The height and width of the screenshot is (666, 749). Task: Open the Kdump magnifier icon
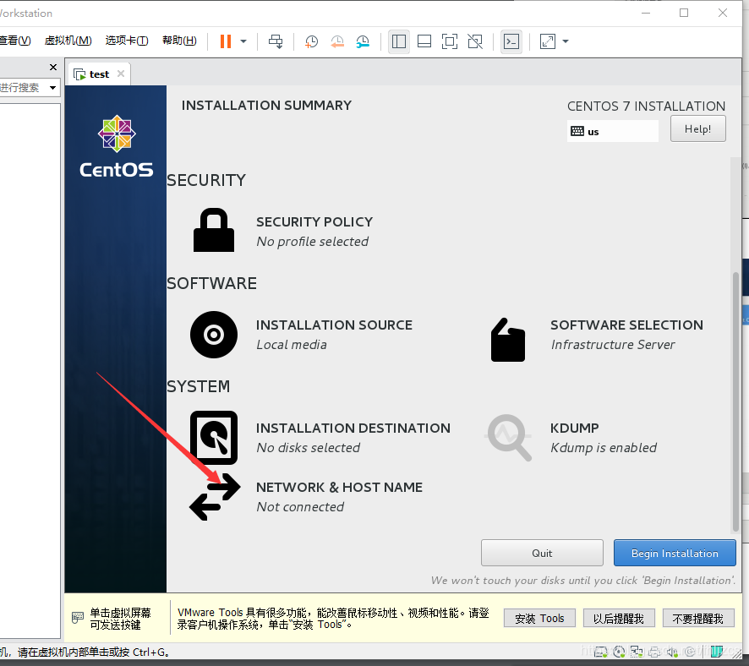click(509, 437)
